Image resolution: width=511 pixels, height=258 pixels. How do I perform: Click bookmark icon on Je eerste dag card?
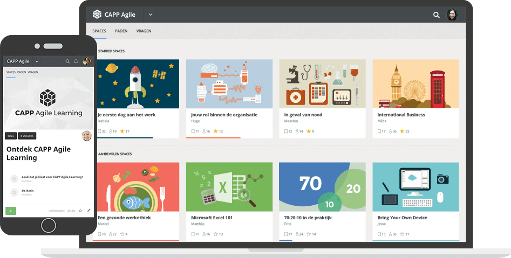[99, 131]
